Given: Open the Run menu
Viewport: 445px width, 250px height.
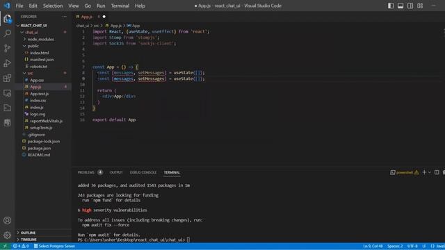Looking at the screenshot, I should click(101, 6).
